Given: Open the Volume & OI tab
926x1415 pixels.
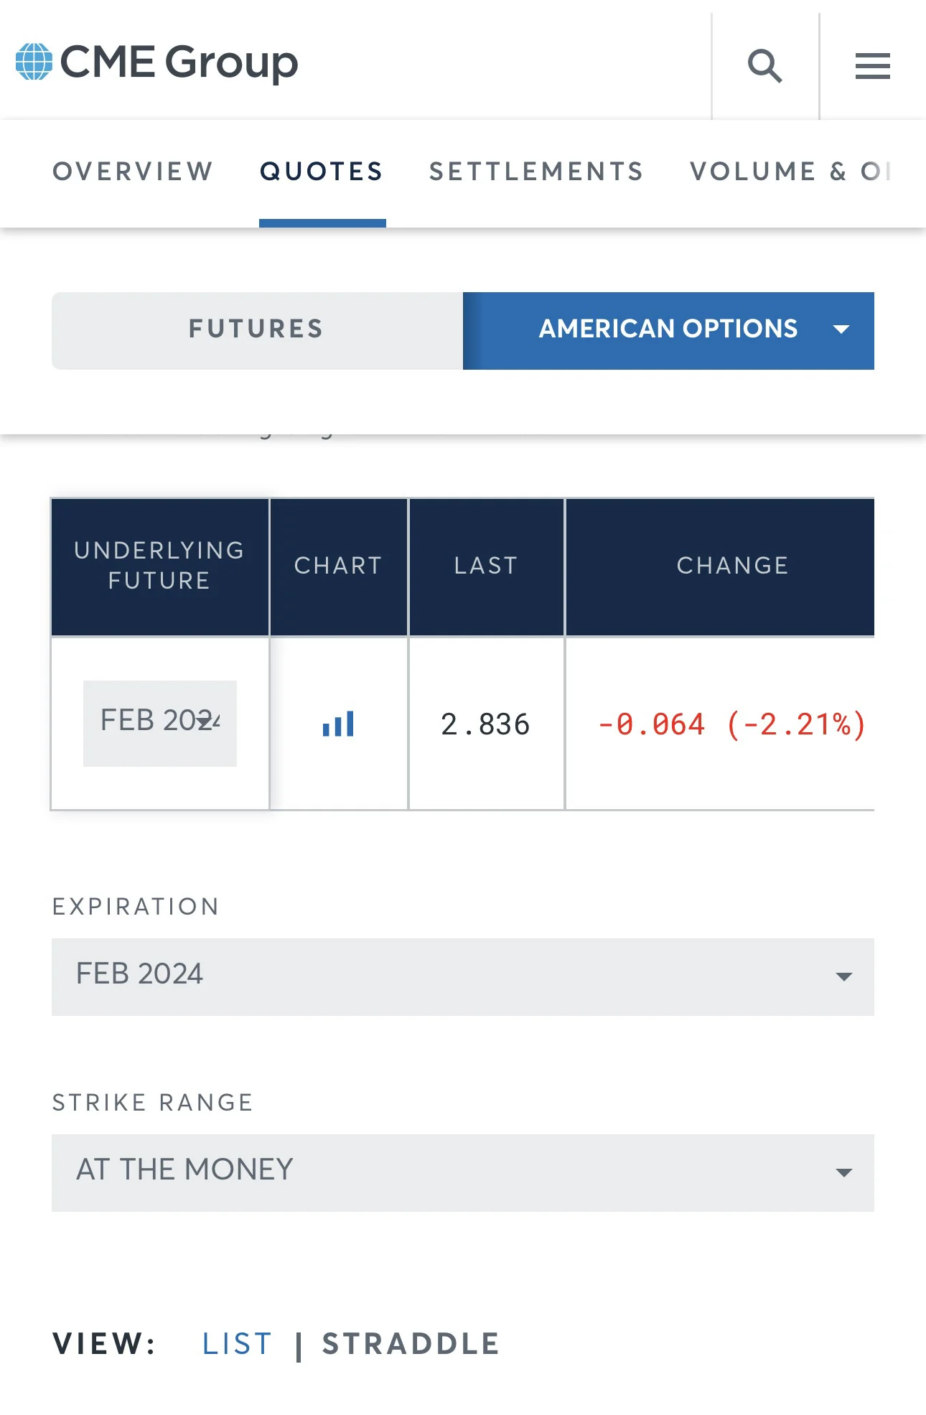Looking at the screenshot, I should (x=790, y=172).
